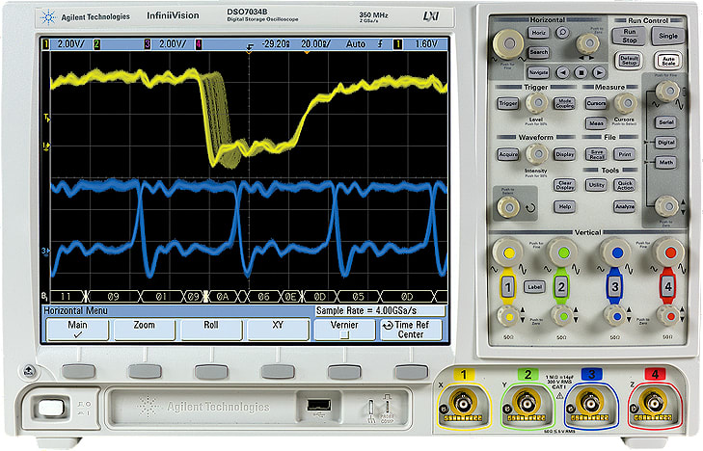Toggle channel 1 yellow key
The image size is (703, 451).
point(507,286)
